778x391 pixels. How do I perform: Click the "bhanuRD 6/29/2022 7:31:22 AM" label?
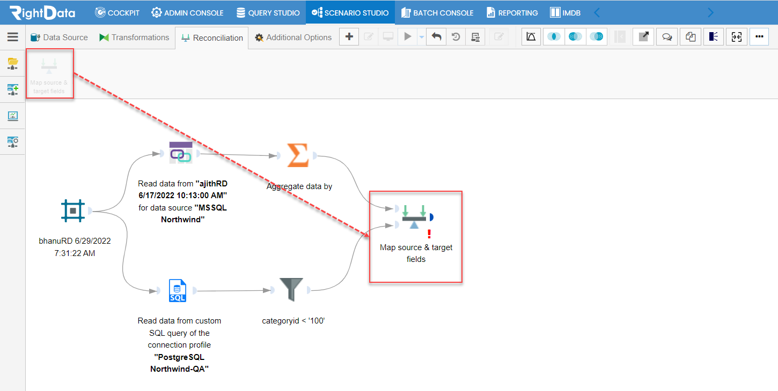pos(75,247)
